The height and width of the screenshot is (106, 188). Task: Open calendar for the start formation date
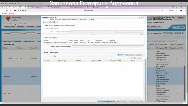click(171, 34)
